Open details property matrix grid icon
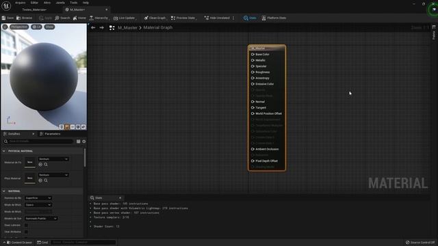 click(78, 141)
